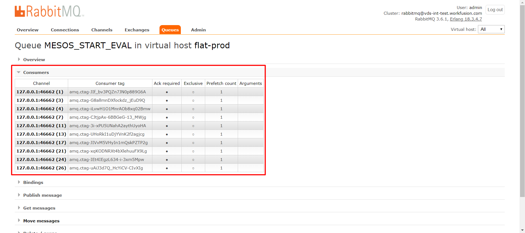Click the Ack required column header
525x233 pixels.
tap(167, 83)
